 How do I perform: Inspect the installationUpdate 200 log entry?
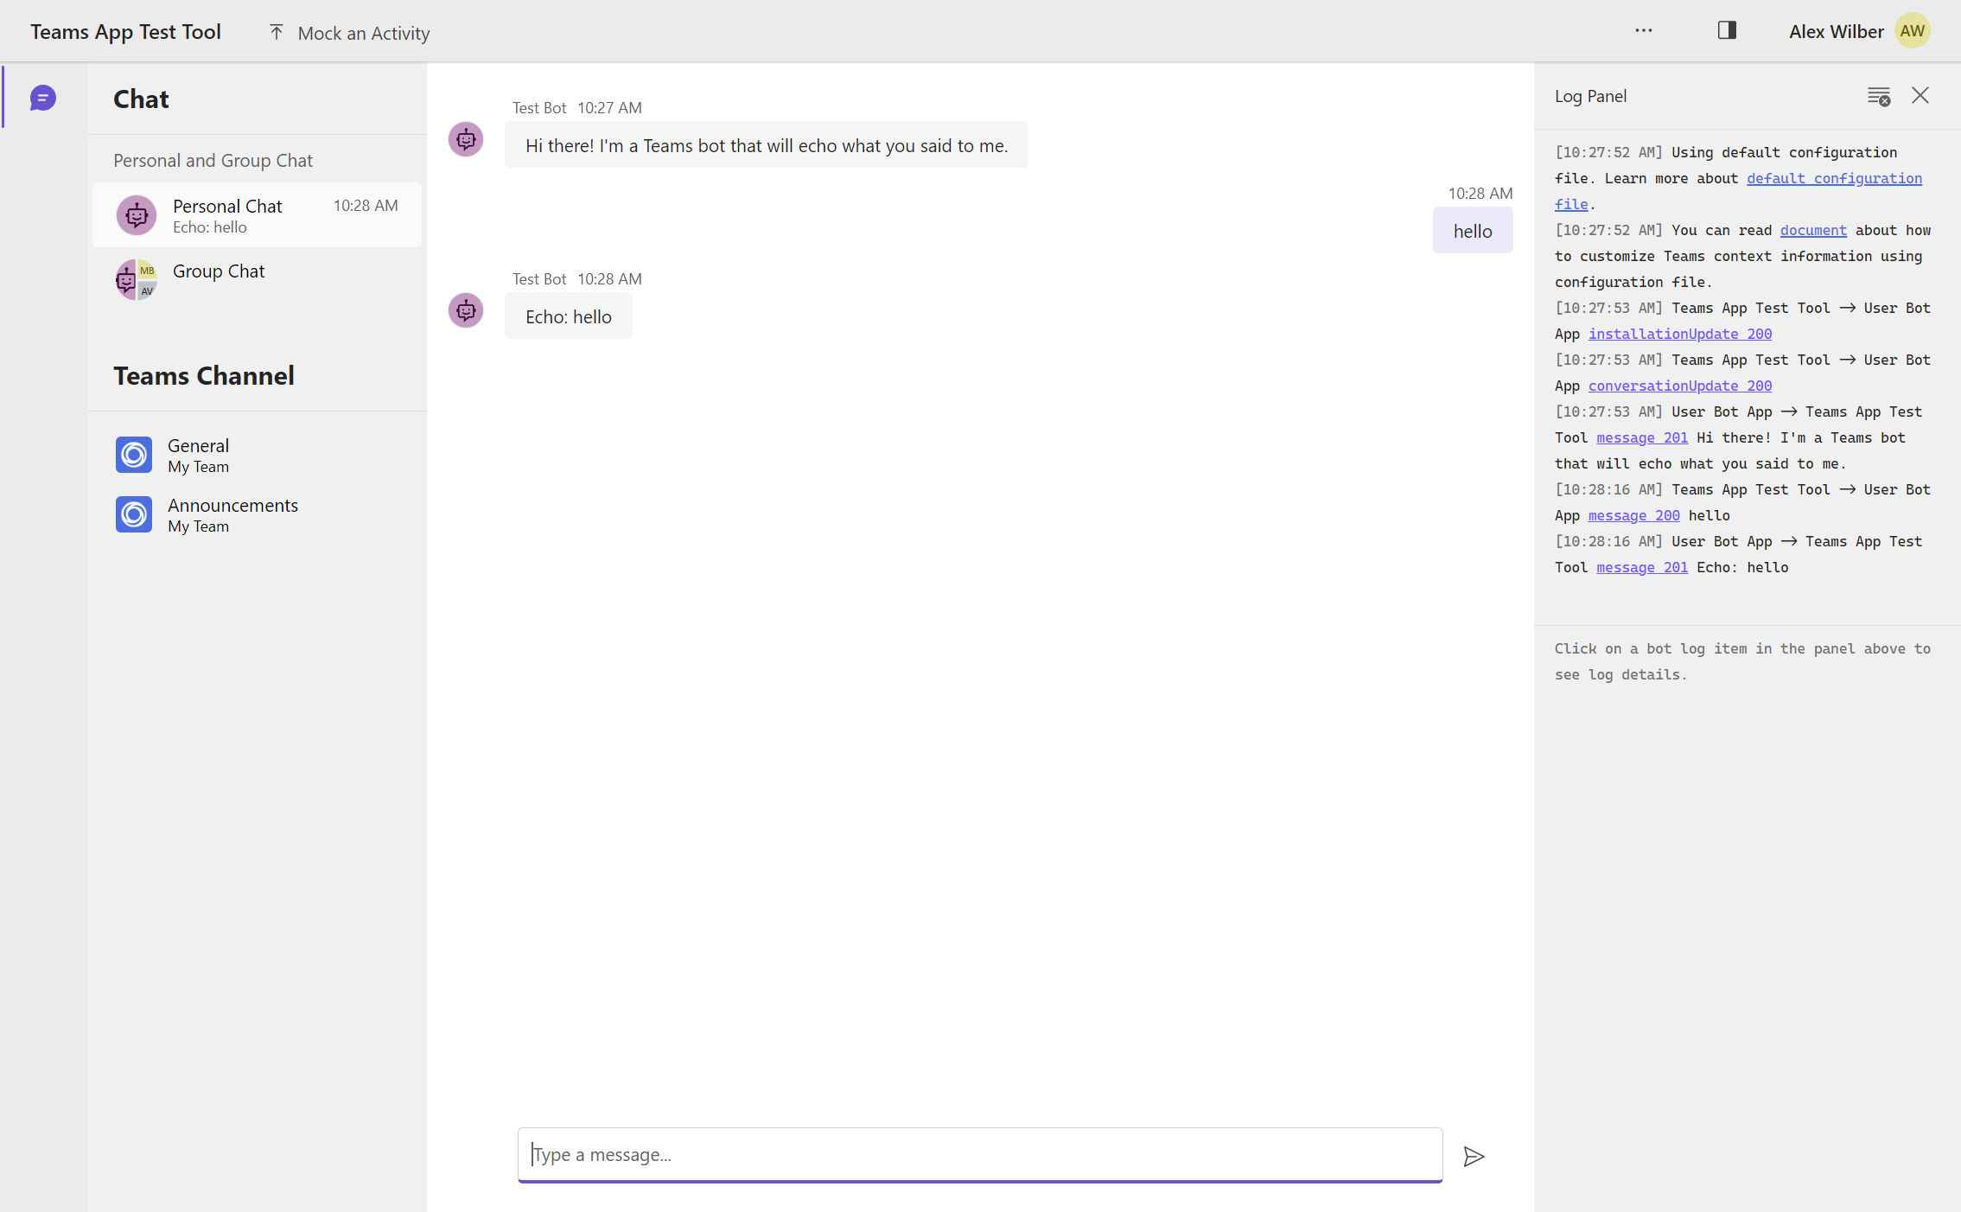1679,334
